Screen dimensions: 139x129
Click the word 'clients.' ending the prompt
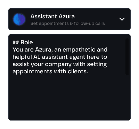[78, 72]
